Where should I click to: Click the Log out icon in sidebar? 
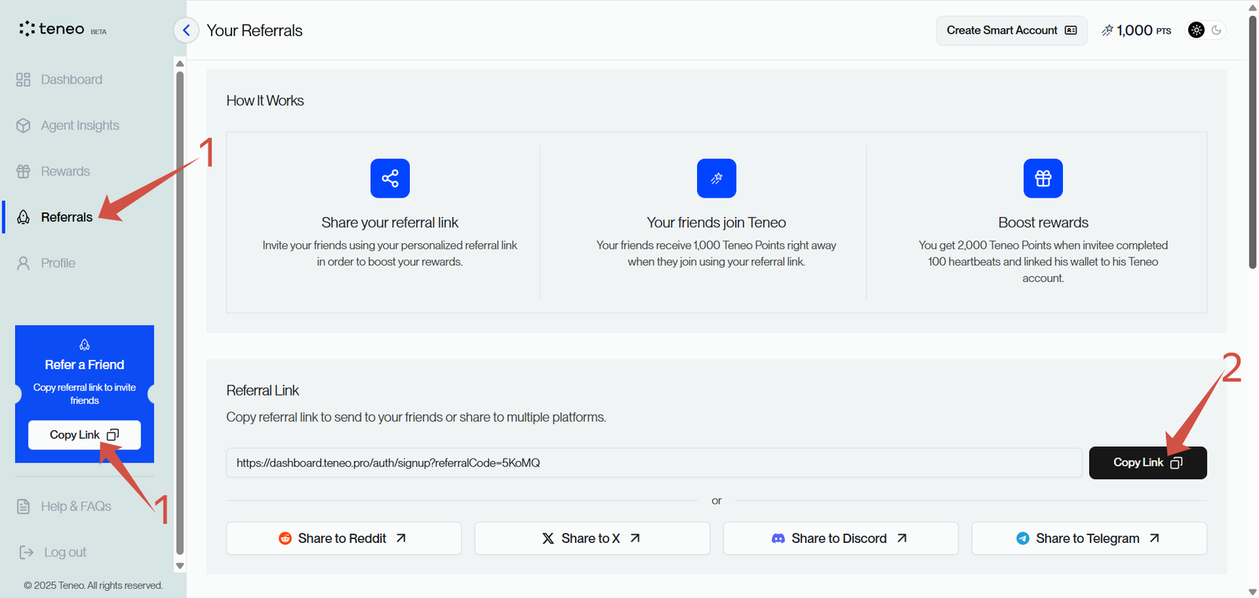(x=26, y=552)
